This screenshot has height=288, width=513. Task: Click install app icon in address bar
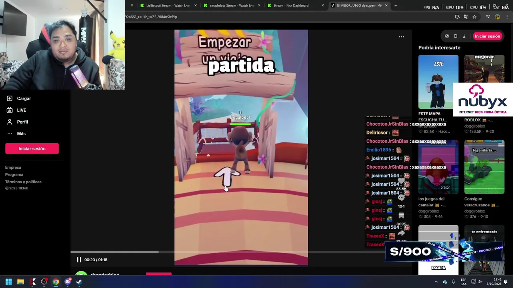(457, 17)
